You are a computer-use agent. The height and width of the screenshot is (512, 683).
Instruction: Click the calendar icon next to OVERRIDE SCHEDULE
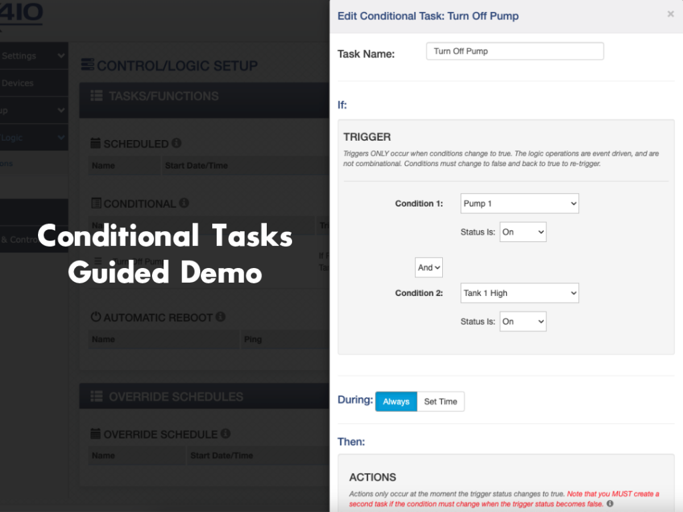coord(95,433)
